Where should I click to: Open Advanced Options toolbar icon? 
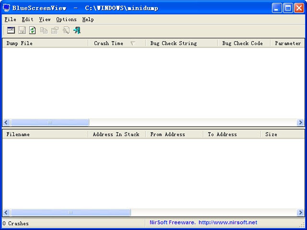(11, 30)
